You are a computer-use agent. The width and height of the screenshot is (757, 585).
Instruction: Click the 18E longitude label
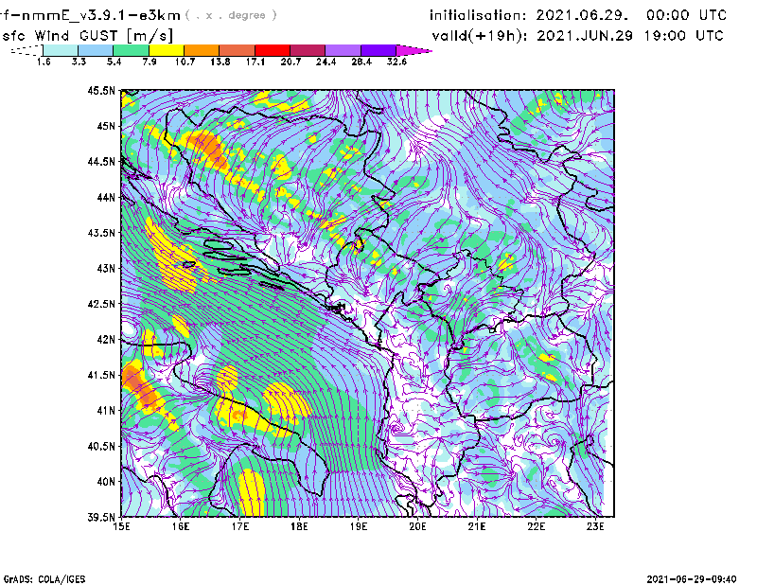click(x=299, y=526)
